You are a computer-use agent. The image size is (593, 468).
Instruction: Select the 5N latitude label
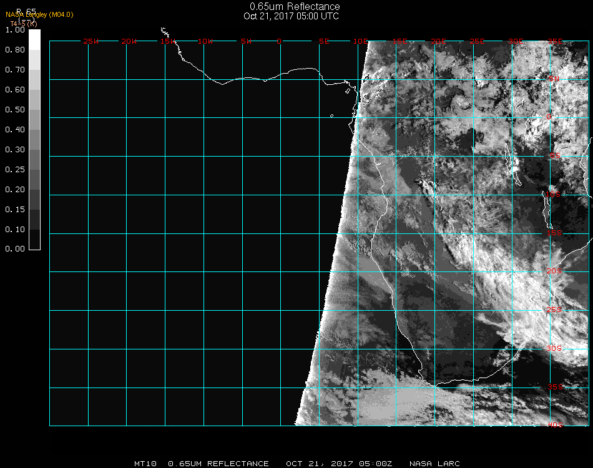pyautogui.click(x=554, y=79)
